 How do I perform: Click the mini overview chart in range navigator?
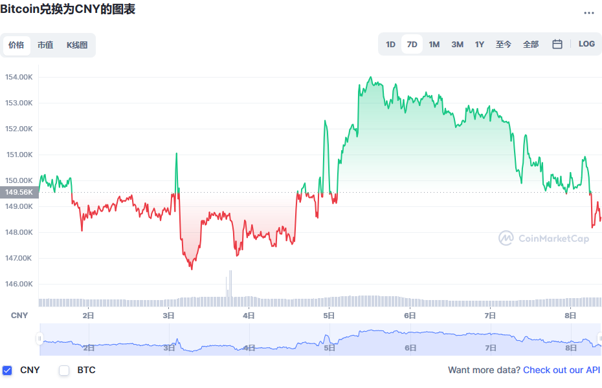tap(320, 339)
